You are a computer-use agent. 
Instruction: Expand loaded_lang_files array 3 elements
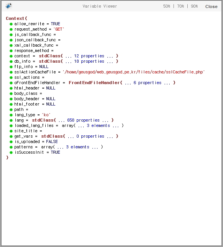[x=93, y=126]
